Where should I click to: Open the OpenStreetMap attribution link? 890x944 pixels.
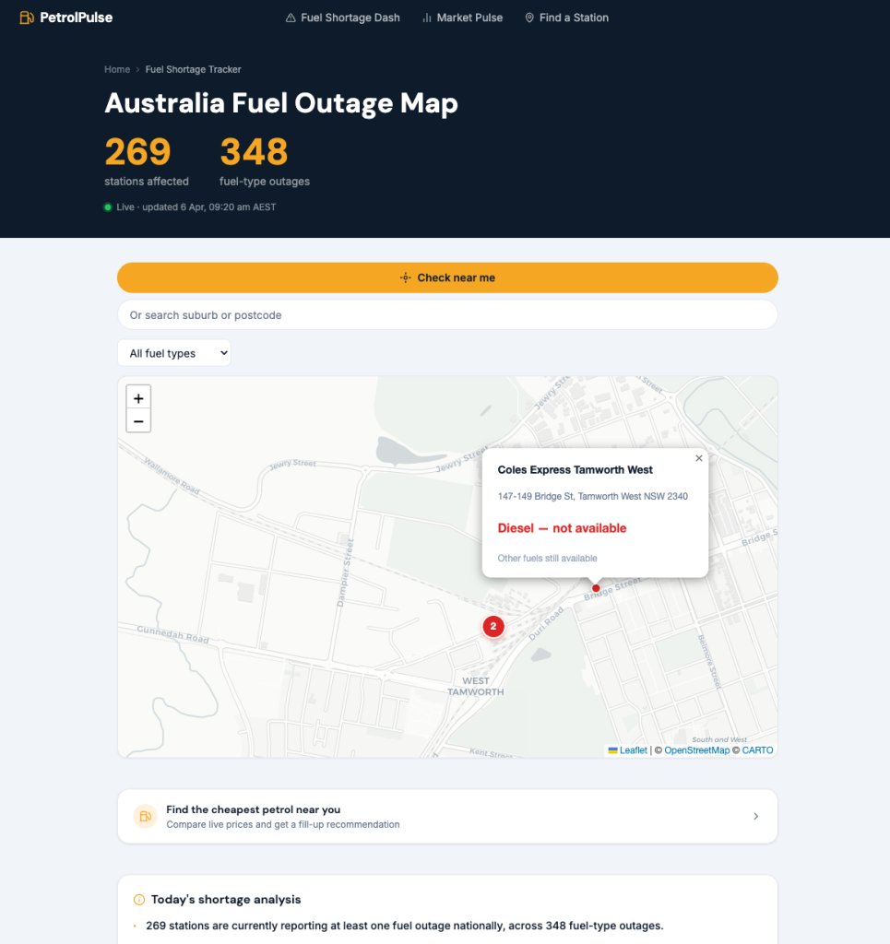tap(696, 750)
